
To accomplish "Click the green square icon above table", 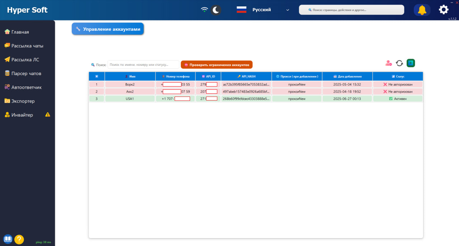I will coord(411,63).
